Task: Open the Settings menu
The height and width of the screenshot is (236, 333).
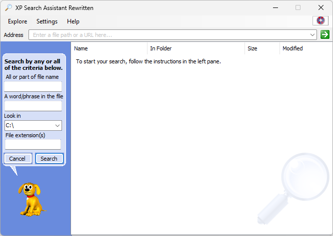Action: click(47, 21)
